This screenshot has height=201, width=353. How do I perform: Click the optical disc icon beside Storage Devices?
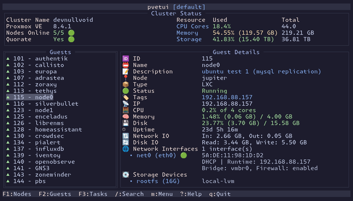[126, 175]
